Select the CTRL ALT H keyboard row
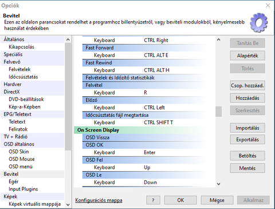Viewport: 275px width, 209px height. pos(144,70)
